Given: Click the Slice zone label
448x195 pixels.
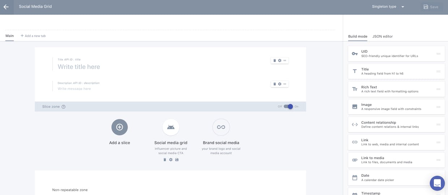Looking at the screenshot, I should tap(51, 107).
